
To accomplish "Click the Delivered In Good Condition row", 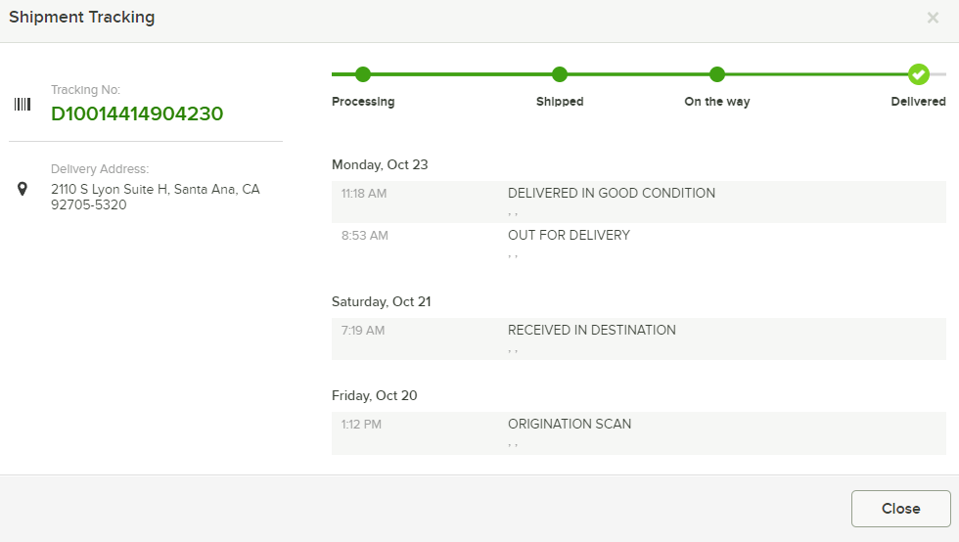I will click(638, 202).
